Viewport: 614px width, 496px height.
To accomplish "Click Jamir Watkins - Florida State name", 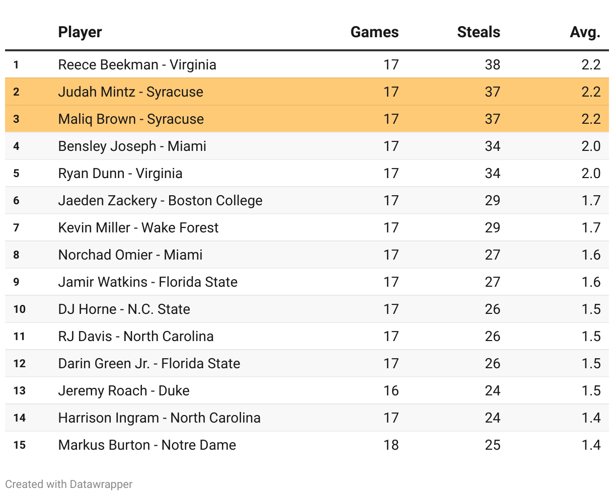I will pos(148,282).
